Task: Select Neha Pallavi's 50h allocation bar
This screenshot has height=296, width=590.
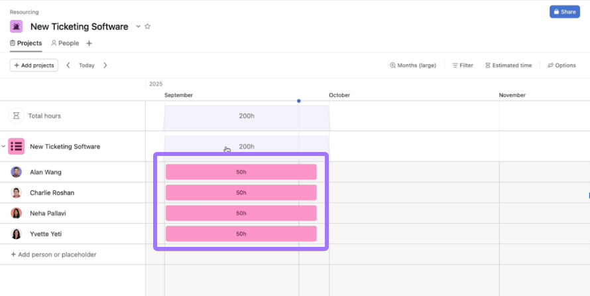Action: [x=241, y=213]
